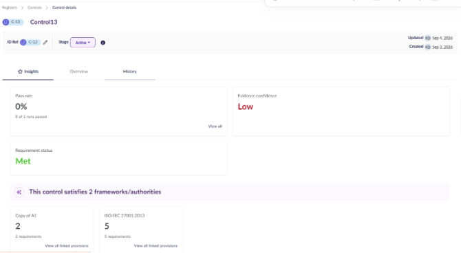Click the ISO/IEC 27001:2013 card title
The image size is (461, 255).
pyautogui.click(x=125, y=216)
